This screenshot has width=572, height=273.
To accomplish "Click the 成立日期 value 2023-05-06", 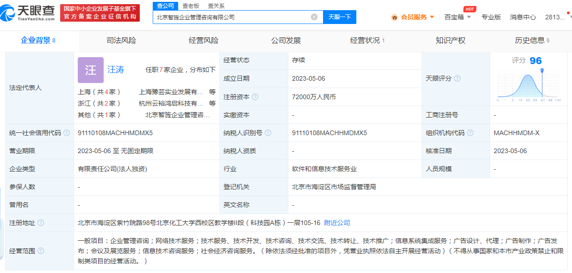I will pos(309,78).
